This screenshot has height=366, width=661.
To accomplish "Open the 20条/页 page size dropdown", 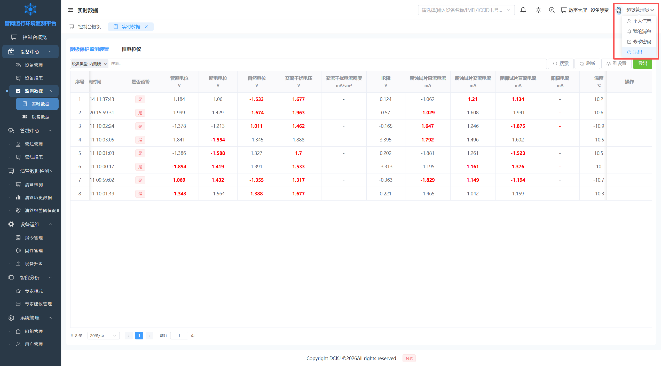I will coord(104,336).
